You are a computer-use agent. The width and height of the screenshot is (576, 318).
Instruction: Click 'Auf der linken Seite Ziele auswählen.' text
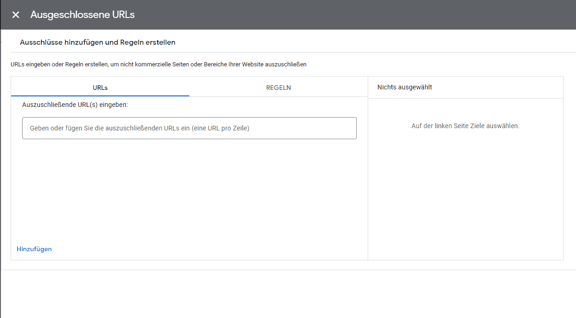[465, 126]
